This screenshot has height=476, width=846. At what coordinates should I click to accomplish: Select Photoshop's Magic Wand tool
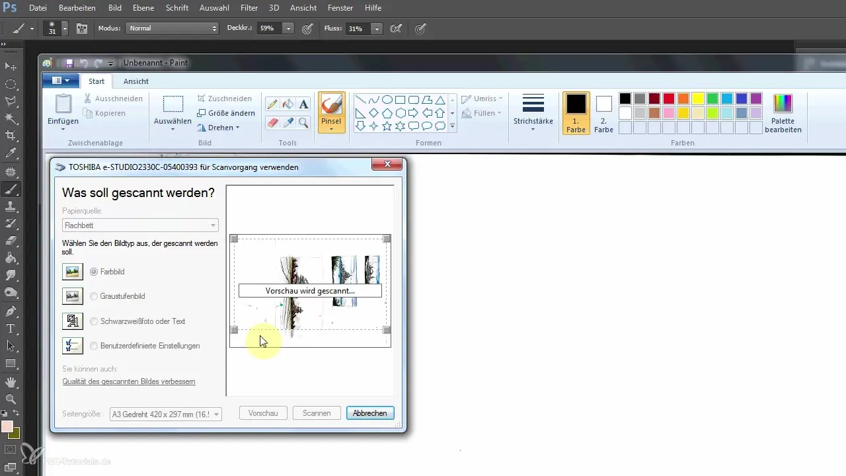(x=11, y=118)
